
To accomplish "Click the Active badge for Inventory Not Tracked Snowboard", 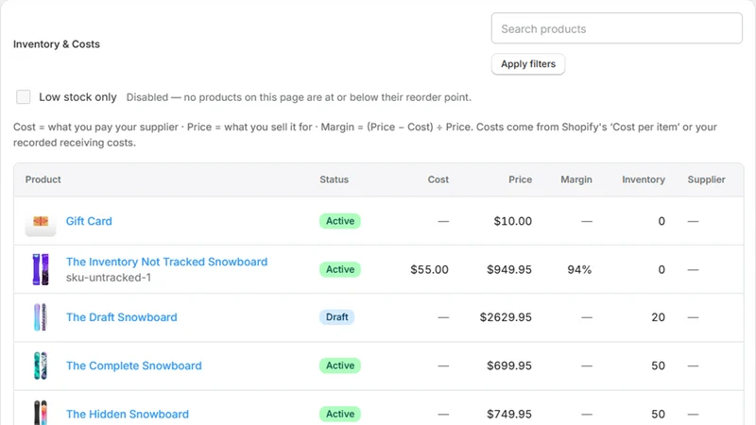I will 340,269.
